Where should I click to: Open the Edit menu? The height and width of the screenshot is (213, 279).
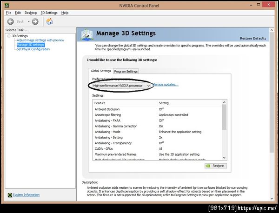(18, 13)
